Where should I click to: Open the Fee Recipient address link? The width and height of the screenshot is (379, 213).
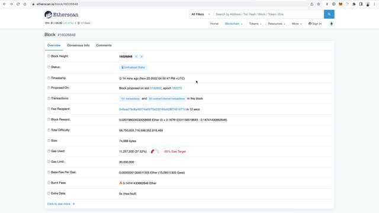[x=152, y=109]
